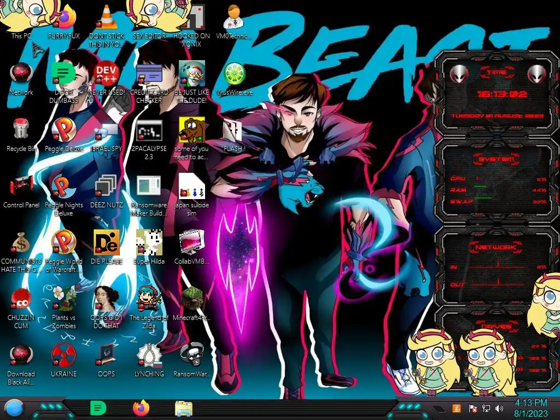Screen dimensions: 560x420
Task: Open the VM0Technic desktop icon
Action: click(x=234, y=21)
